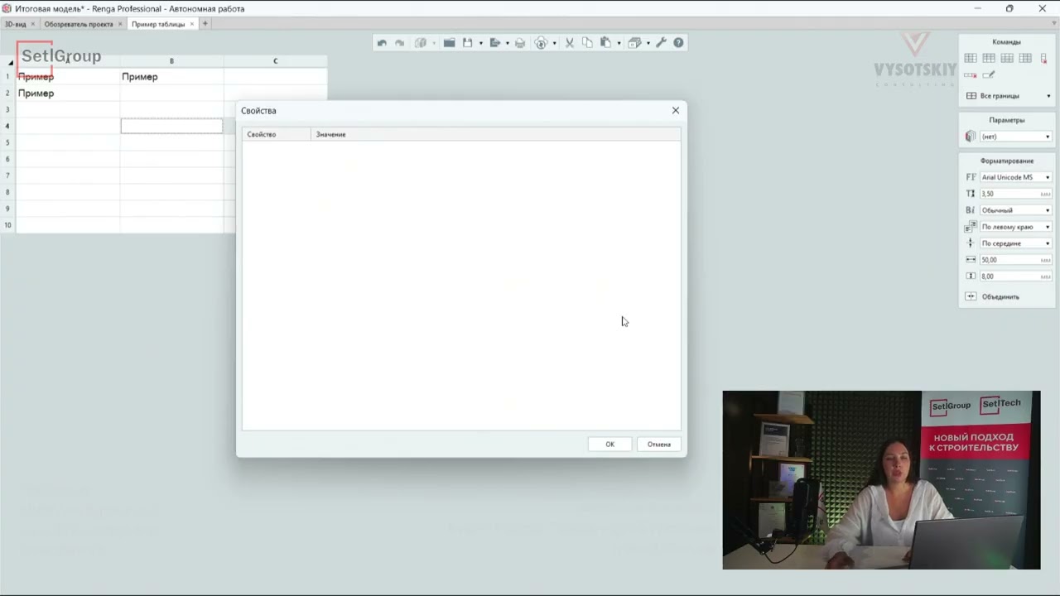Viewport: 1060px width, 596px height.
Task: Open the Обычный font style dropdown
Action: coord(1015,210)
